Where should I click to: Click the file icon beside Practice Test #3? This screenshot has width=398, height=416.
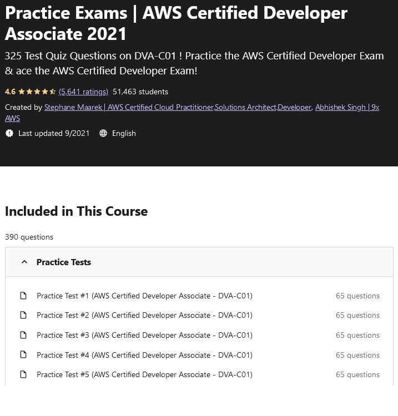coord(23,335)
